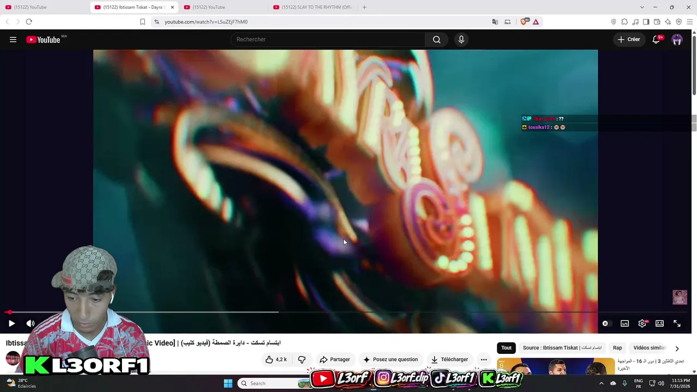This screenshot has height=392, width=697.
Task: Reload the current page
Action: tap(29, 22)
